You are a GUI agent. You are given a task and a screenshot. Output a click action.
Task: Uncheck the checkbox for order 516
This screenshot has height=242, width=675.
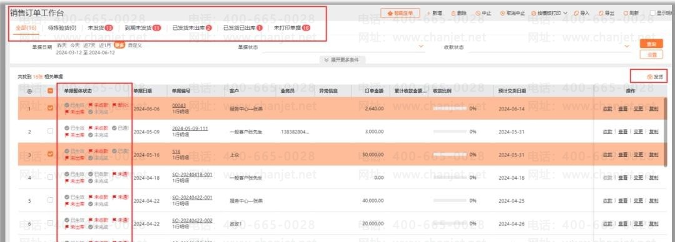click(x=50, y=154)
